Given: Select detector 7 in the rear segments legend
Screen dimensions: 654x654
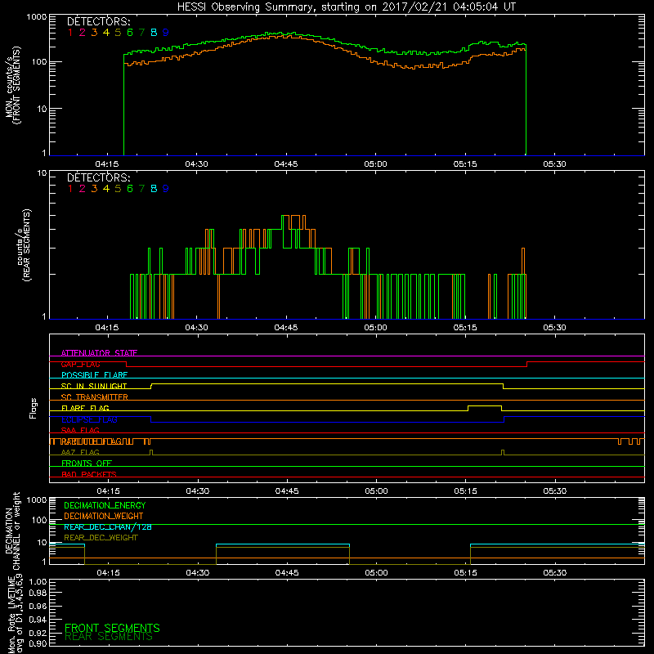Looking at the screenshot, I should (141, 189).
